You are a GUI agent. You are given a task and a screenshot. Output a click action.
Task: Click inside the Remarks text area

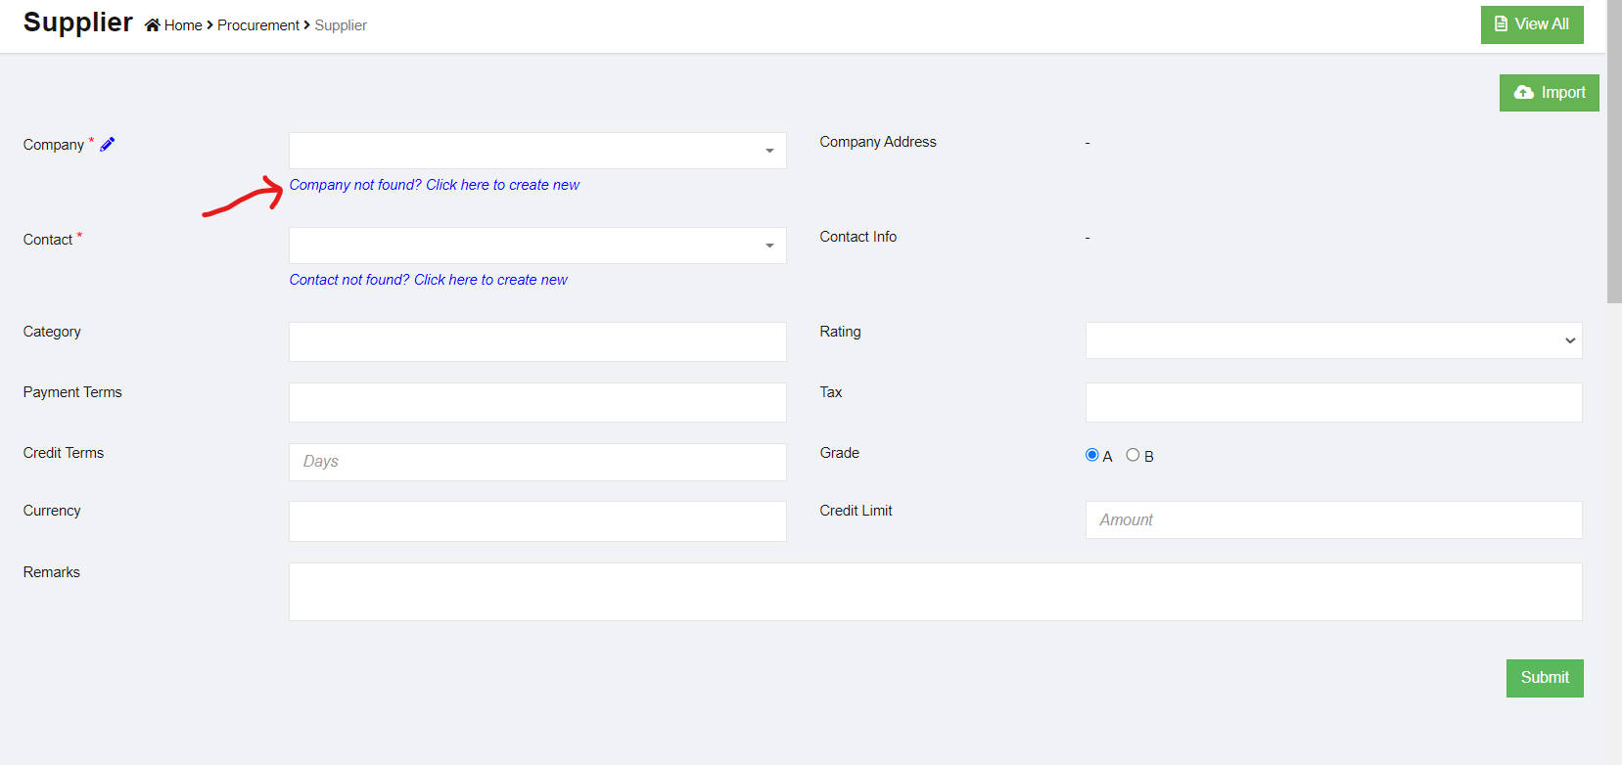click(x=935, y=592)
